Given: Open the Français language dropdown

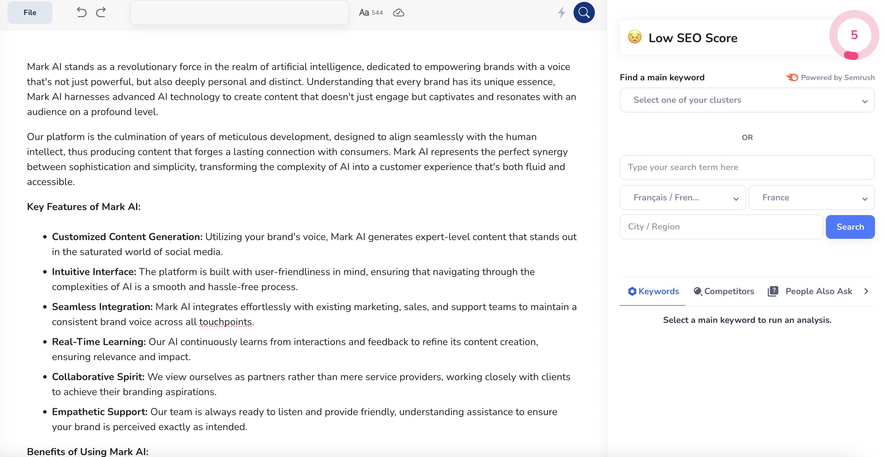Looking at the screenshot, I should pyautogui.click(x=682, y=198).
